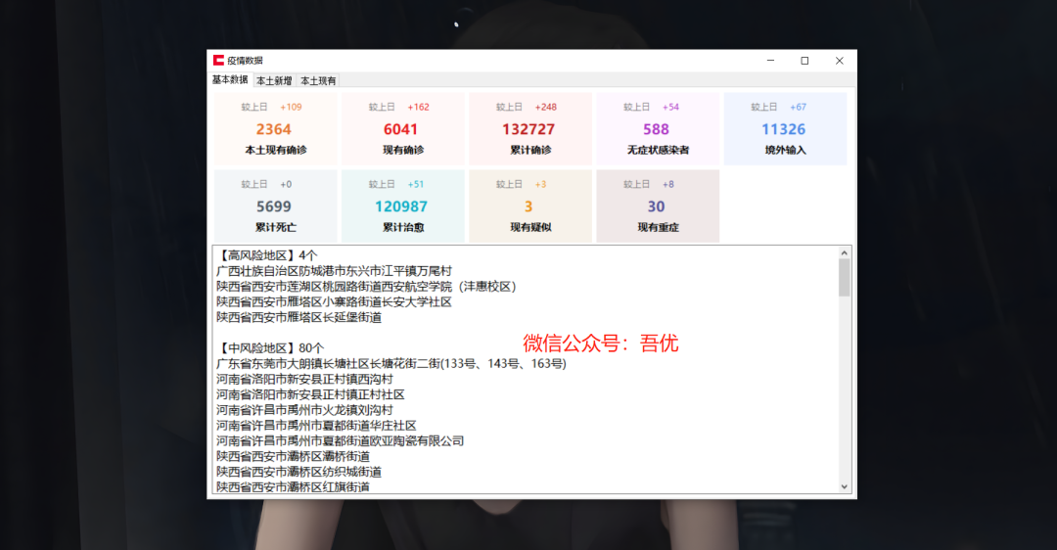Viewport: 1057px width, 550px height.
Task: Click the red app icon in title bar
Action: [218, 61]
